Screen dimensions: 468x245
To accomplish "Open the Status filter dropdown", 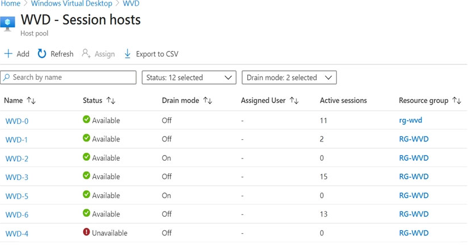I will click(188, 78).
